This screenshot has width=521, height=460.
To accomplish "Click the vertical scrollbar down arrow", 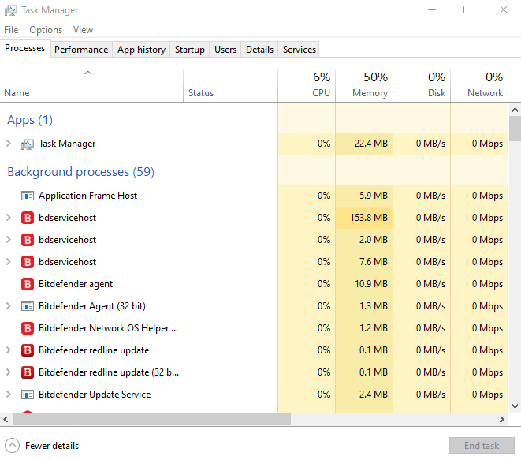I will [515, 406].
